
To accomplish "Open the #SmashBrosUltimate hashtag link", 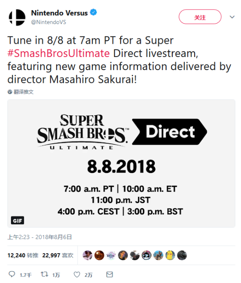I will pos(58,53).
